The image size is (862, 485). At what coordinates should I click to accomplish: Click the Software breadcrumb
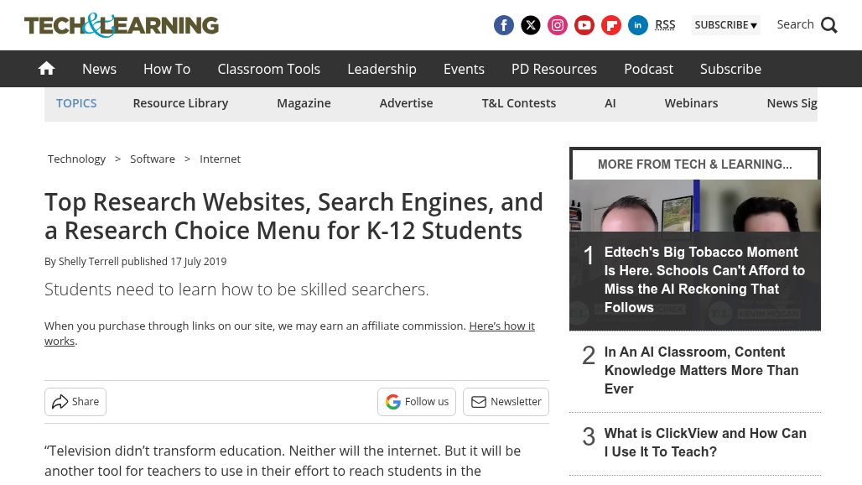153,159
